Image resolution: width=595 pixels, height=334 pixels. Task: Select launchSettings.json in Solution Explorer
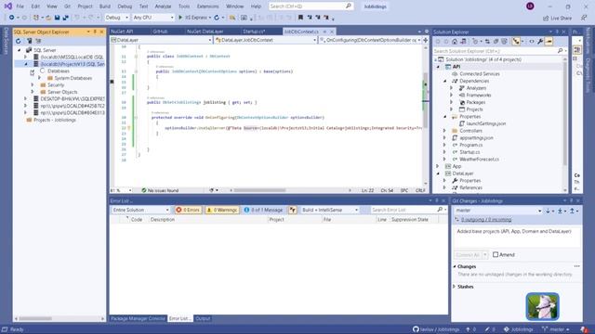(x=485, y=123)
